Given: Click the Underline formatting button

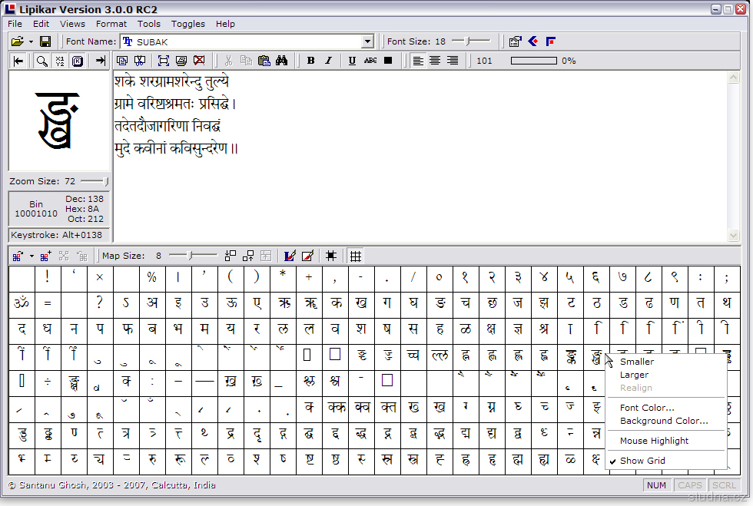Looking at the screenshot, I should tap(352, 61).
